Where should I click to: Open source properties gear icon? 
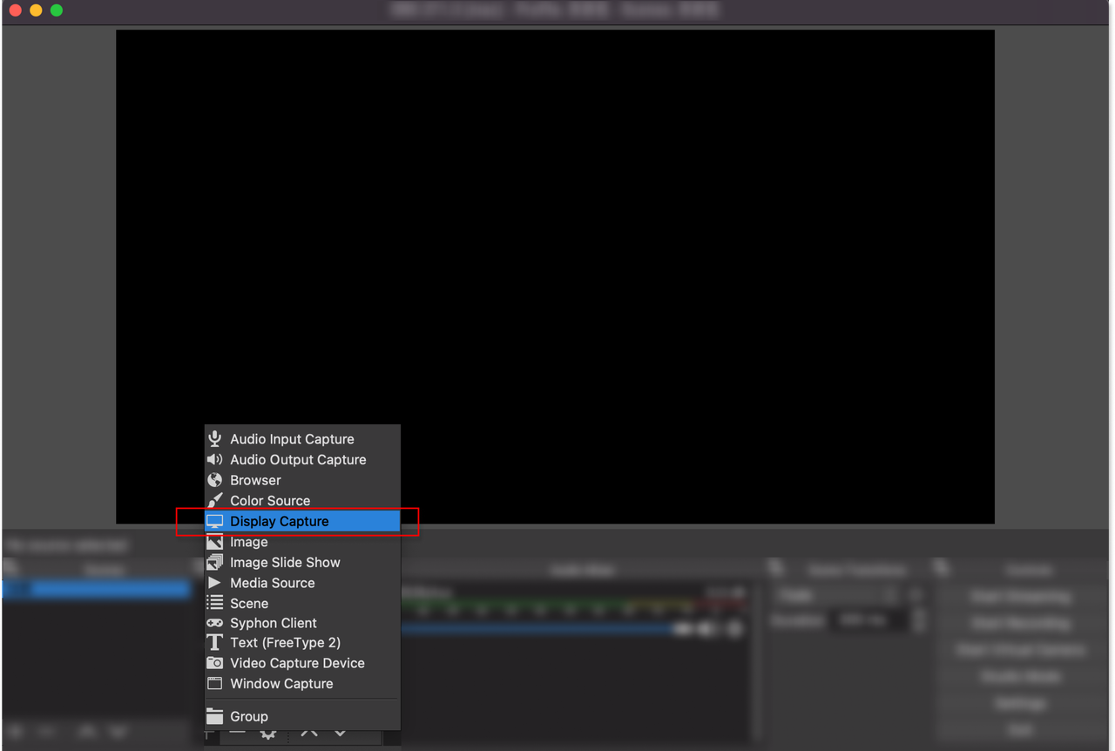click(x=268, y=734)
